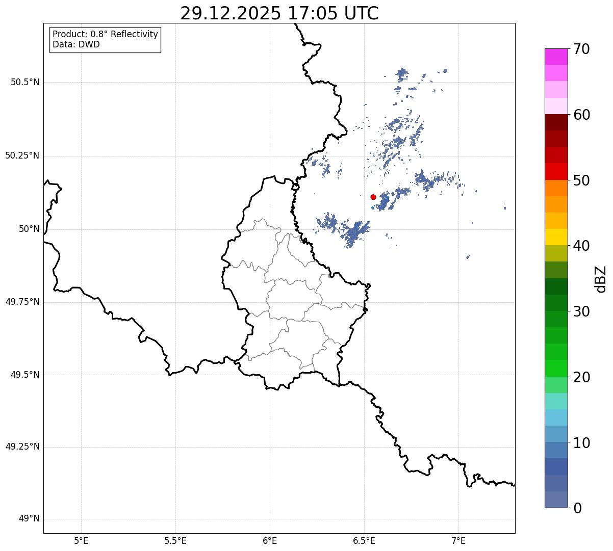Click the radar echo cluster southwest of the red dot

[x=354, y=233]
